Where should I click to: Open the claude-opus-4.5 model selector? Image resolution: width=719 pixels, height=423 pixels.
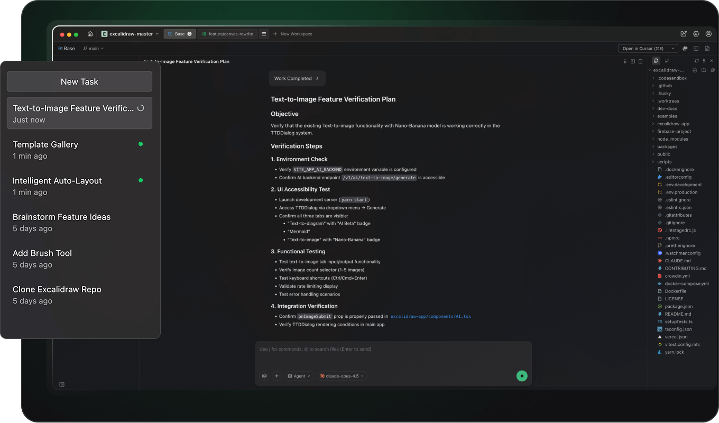point(342,376)
